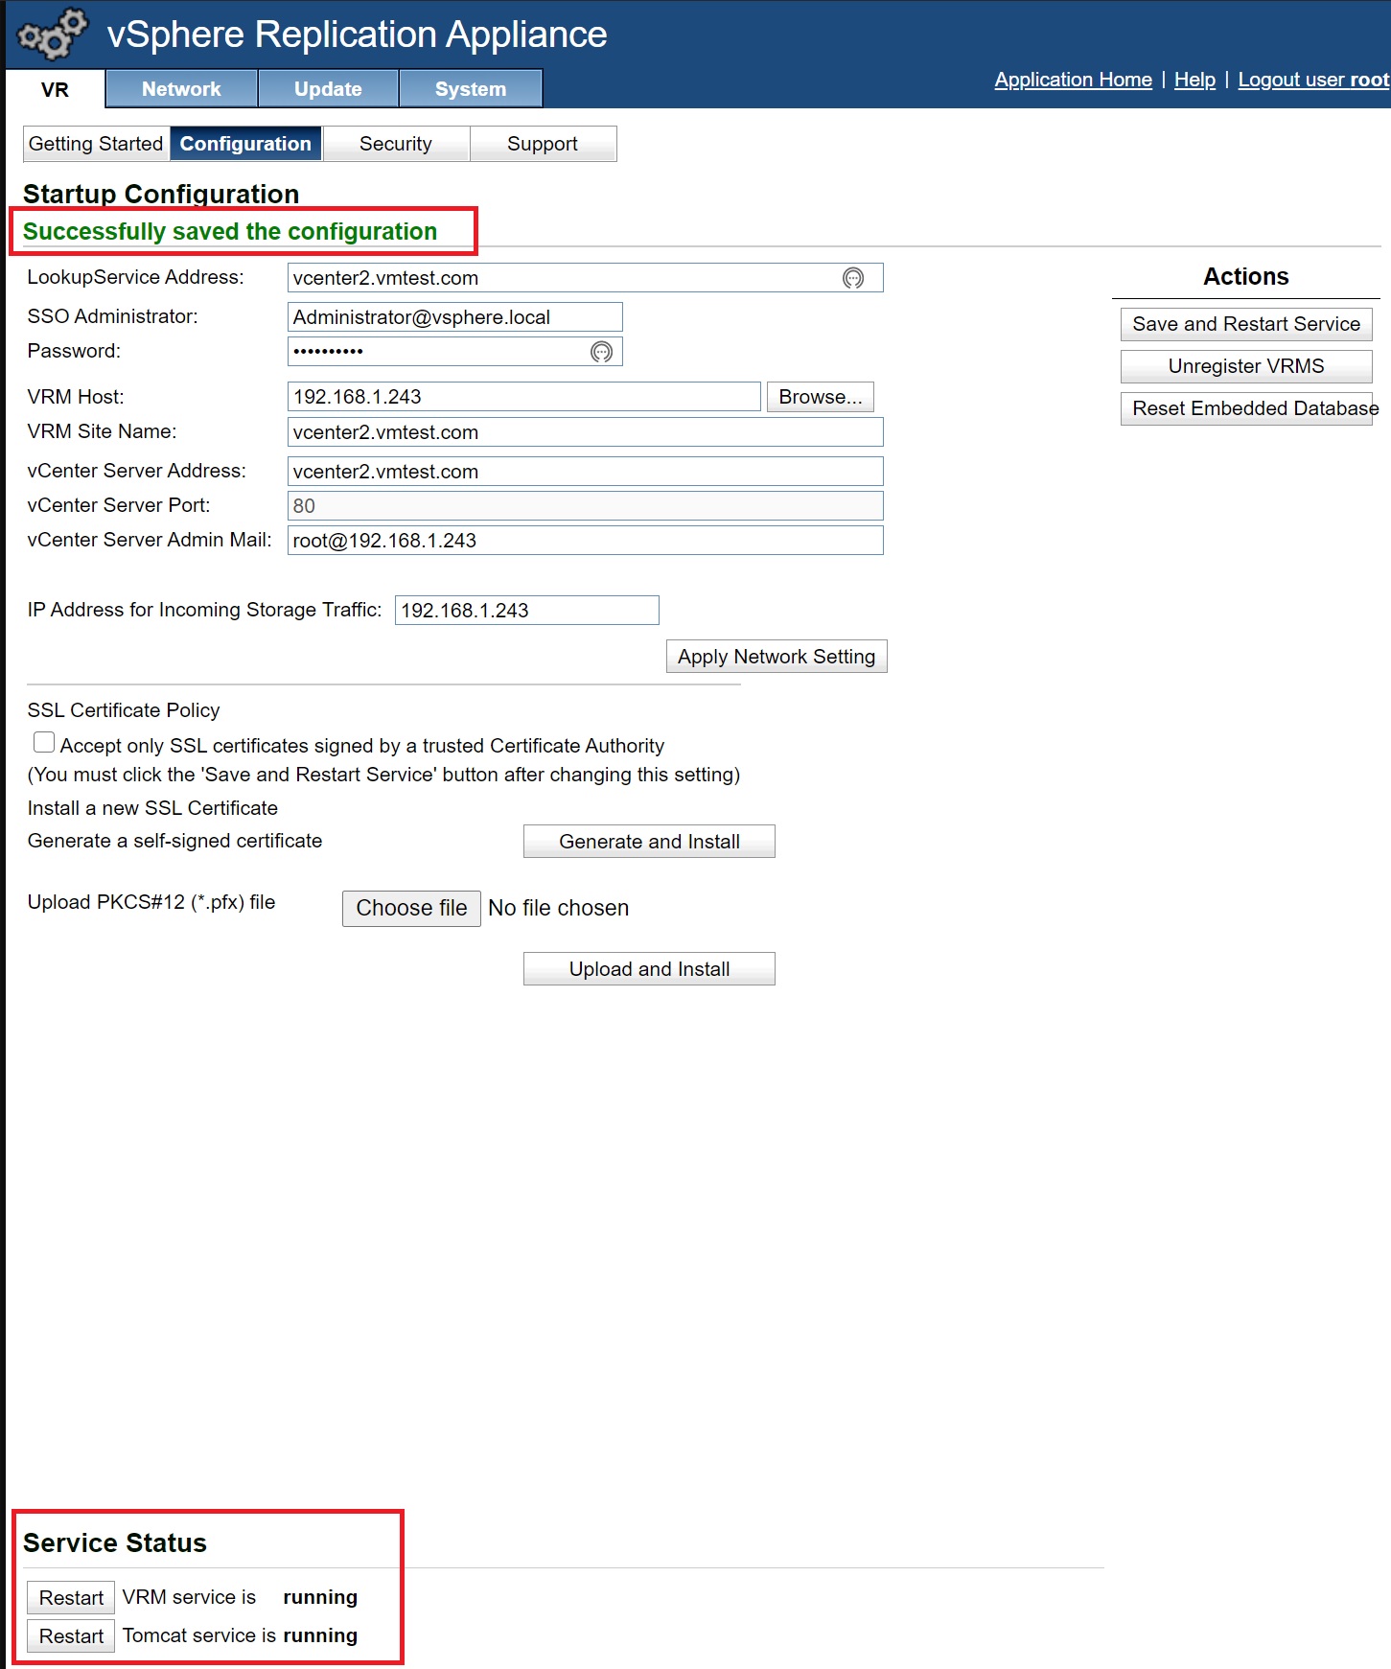This screenshot has height=1669, width=1391.
Task: Click the gears logo icon in header
Action: tap(53, 34)
